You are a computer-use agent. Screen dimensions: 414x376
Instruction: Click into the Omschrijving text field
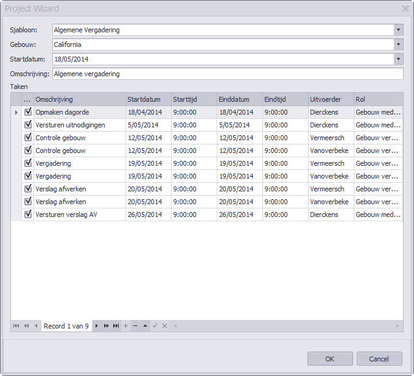(228, 74)
